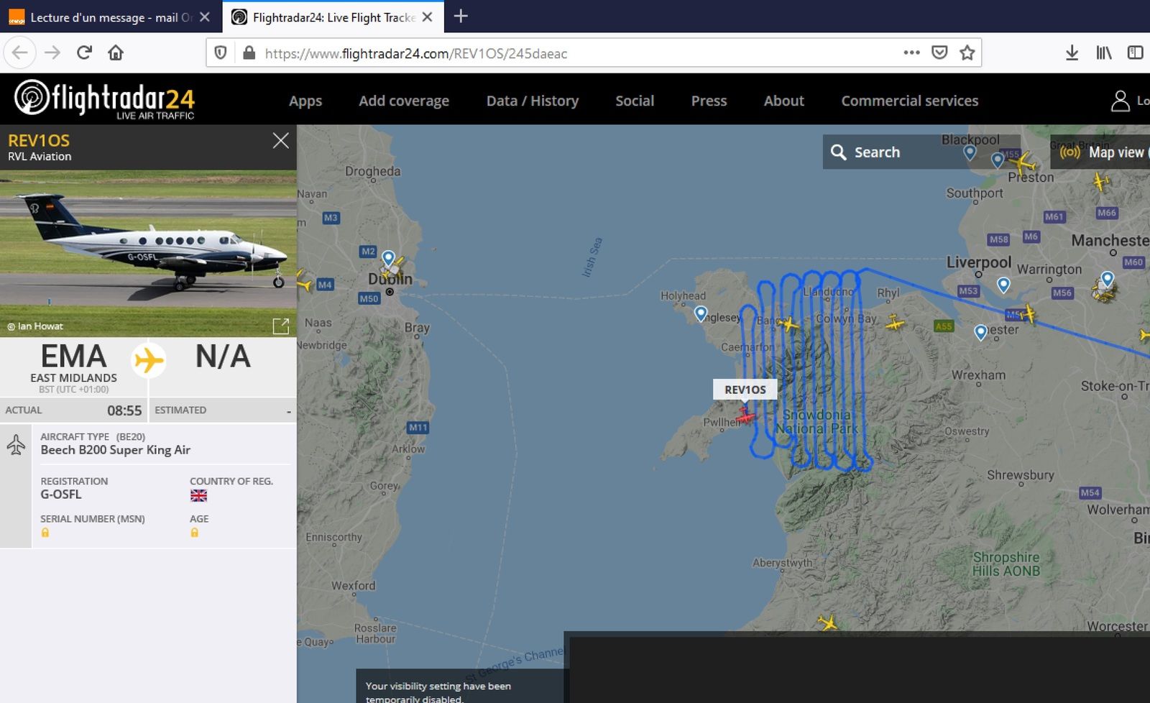Click the airport pin near Dublin
Viewport: 1150px width, 703px height.
coord(388,258)
